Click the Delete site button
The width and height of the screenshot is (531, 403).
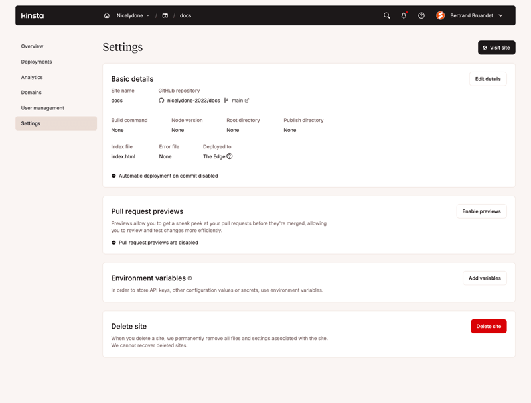pyautogui.click(x=489, y=326)
